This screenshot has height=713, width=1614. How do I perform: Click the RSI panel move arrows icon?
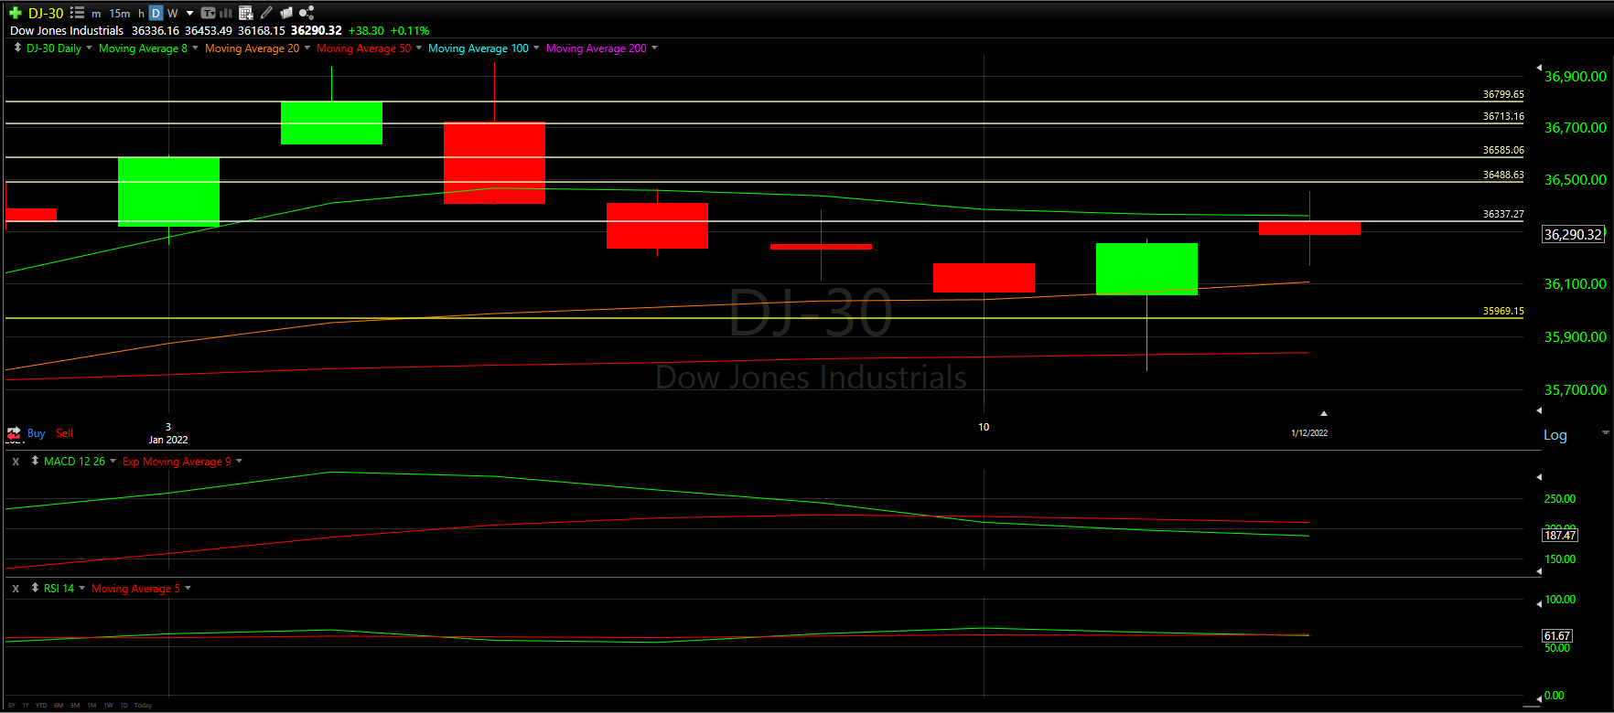pos(35,588)
